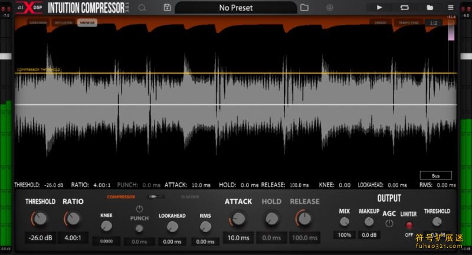Click the 0.0 ms punch value field

(139, 241)
